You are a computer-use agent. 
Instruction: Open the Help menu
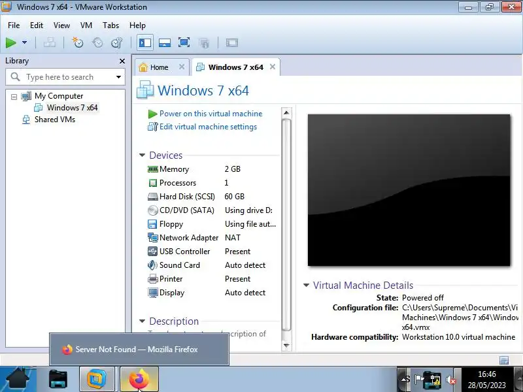[x=137, y=25]
